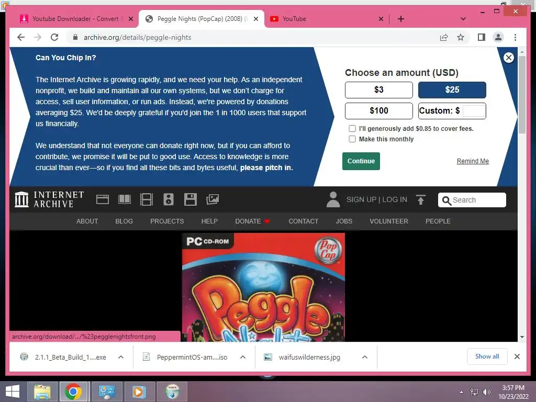Screen dimensions: 536x402
Task: Select the $100 donation amount
Action: click(379, 111)
